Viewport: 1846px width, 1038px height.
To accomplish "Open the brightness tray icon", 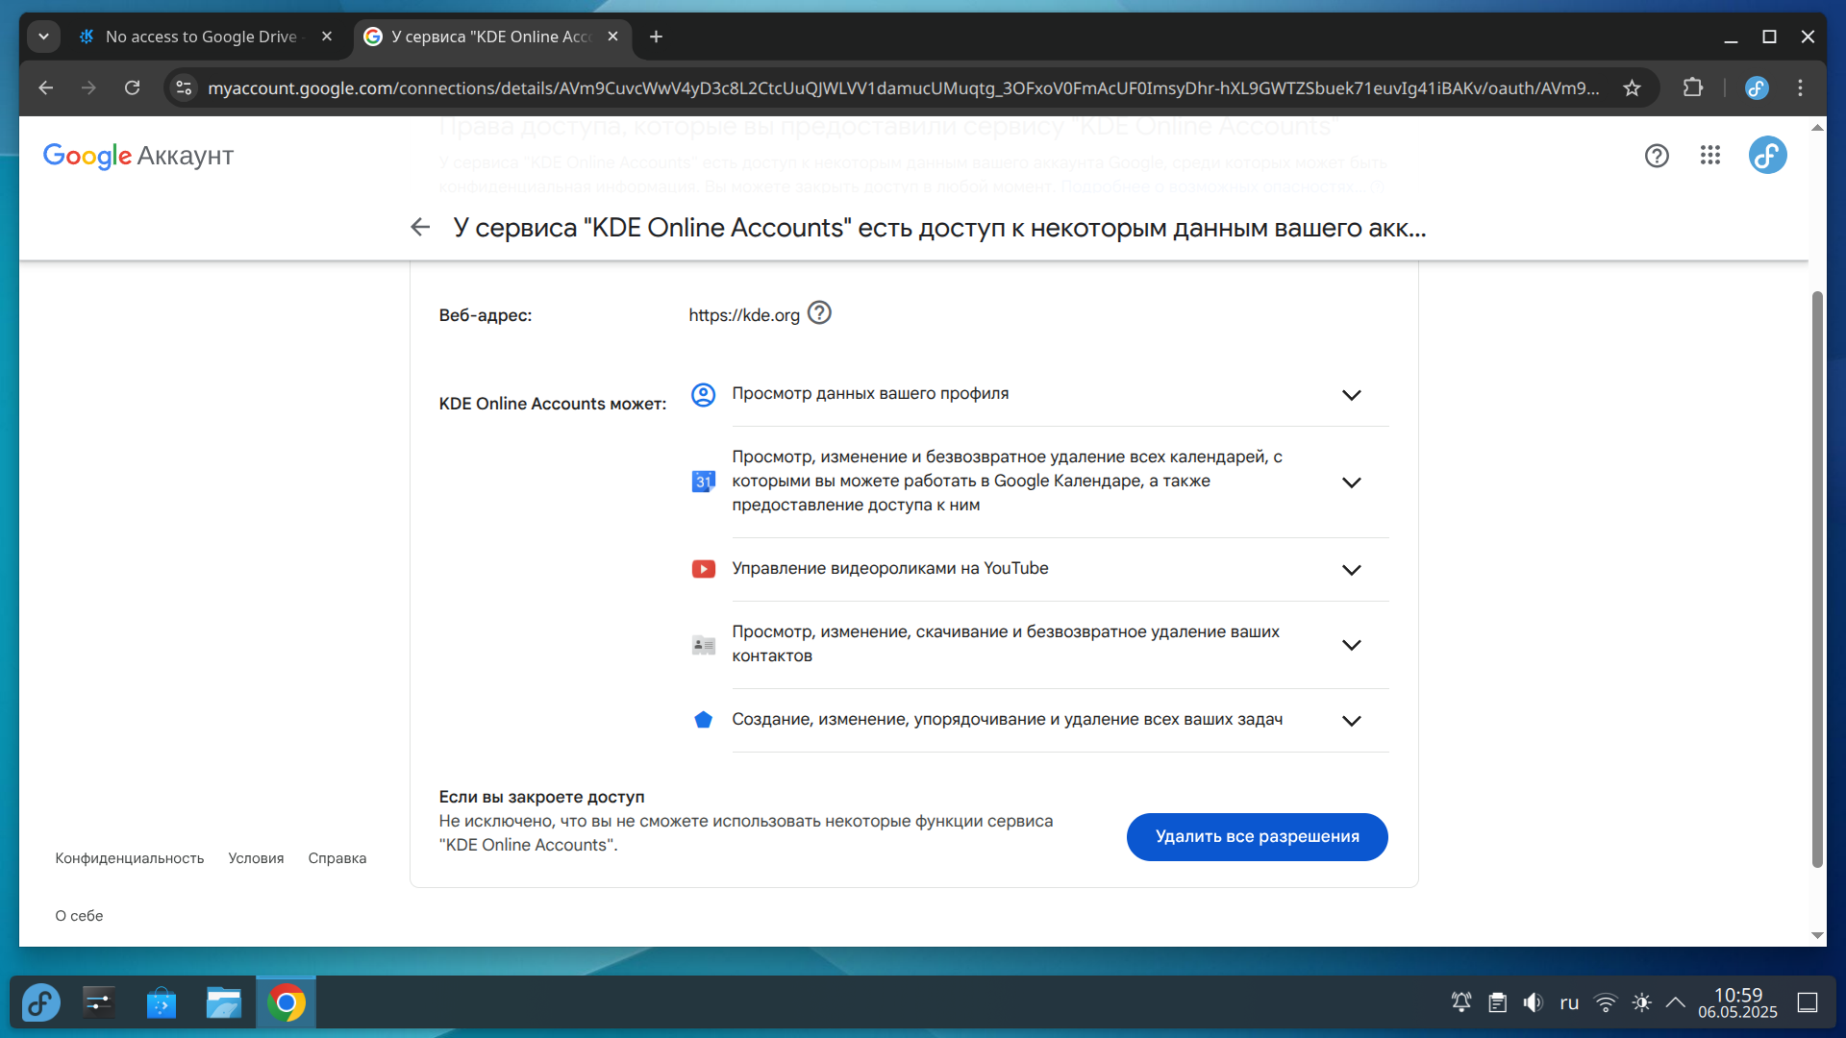I will (1642, 1003).
